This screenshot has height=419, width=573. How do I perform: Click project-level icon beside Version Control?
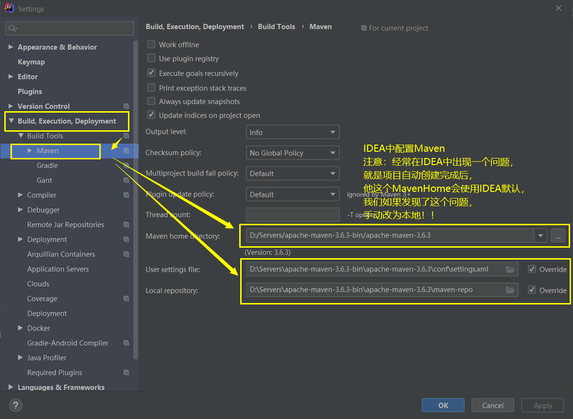[126, 106]
